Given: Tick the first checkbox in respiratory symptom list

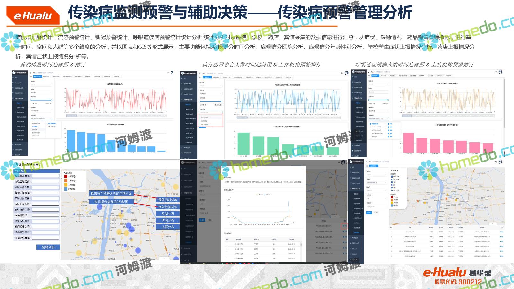Looking at the screenshot, I should pos(370,124).
